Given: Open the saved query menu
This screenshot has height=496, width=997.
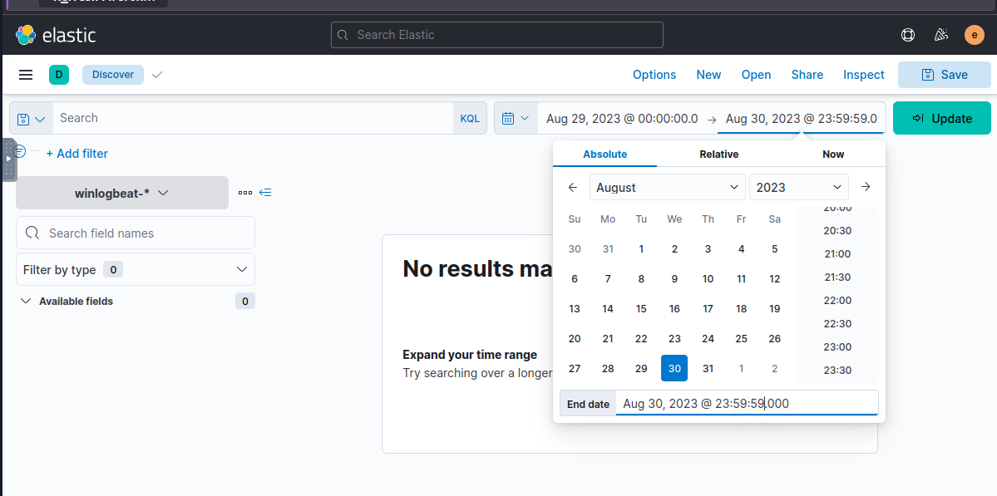Looking at the screenshot, I should (x=32, y=119).
